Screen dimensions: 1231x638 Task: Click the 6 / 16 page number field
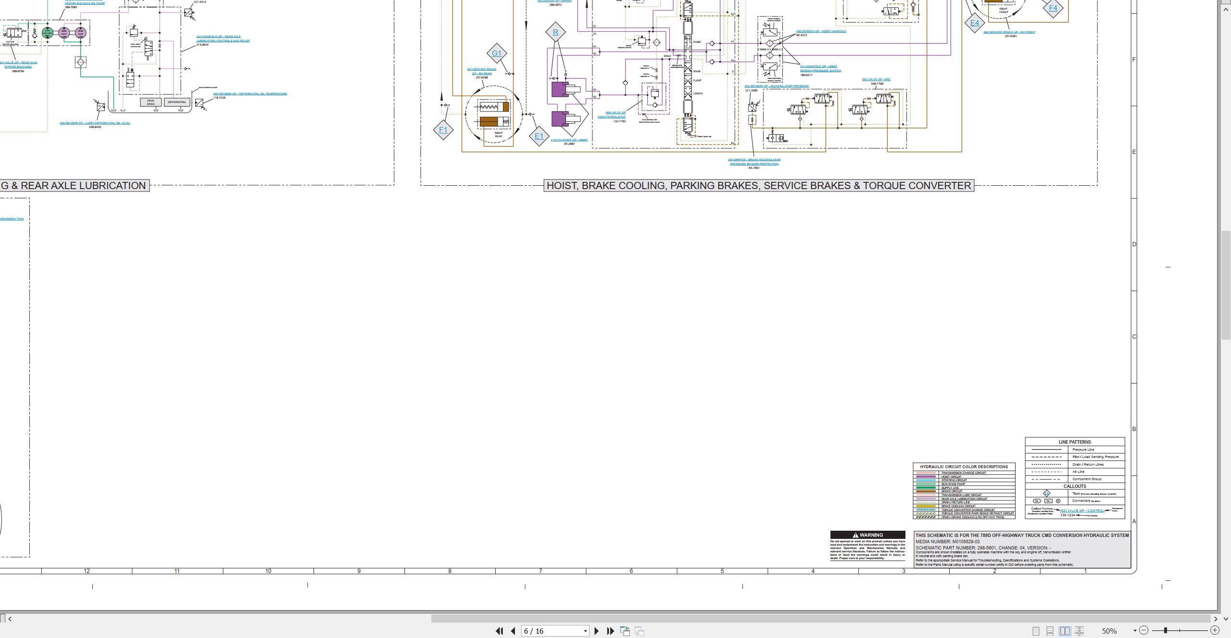[552, 631]
